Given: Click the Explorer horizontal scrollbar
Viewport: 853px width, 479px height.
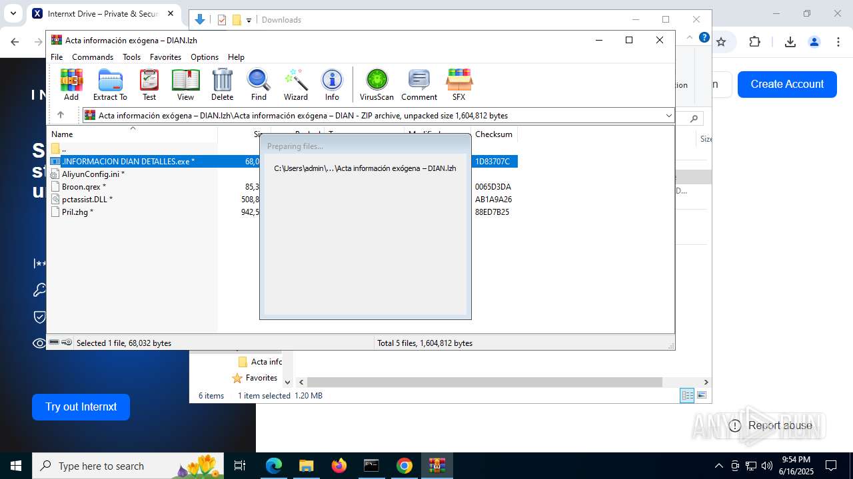Looking at the screenshot, I should (x=484, y=383).
